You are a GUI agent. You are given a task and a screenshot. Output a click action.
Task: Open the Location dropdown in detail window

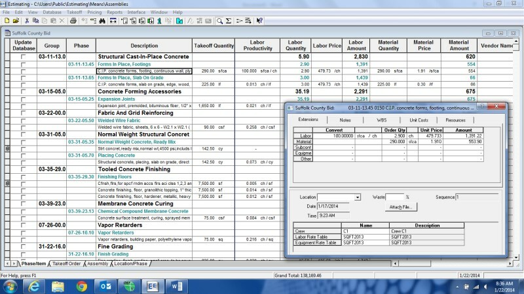(358, 197)
